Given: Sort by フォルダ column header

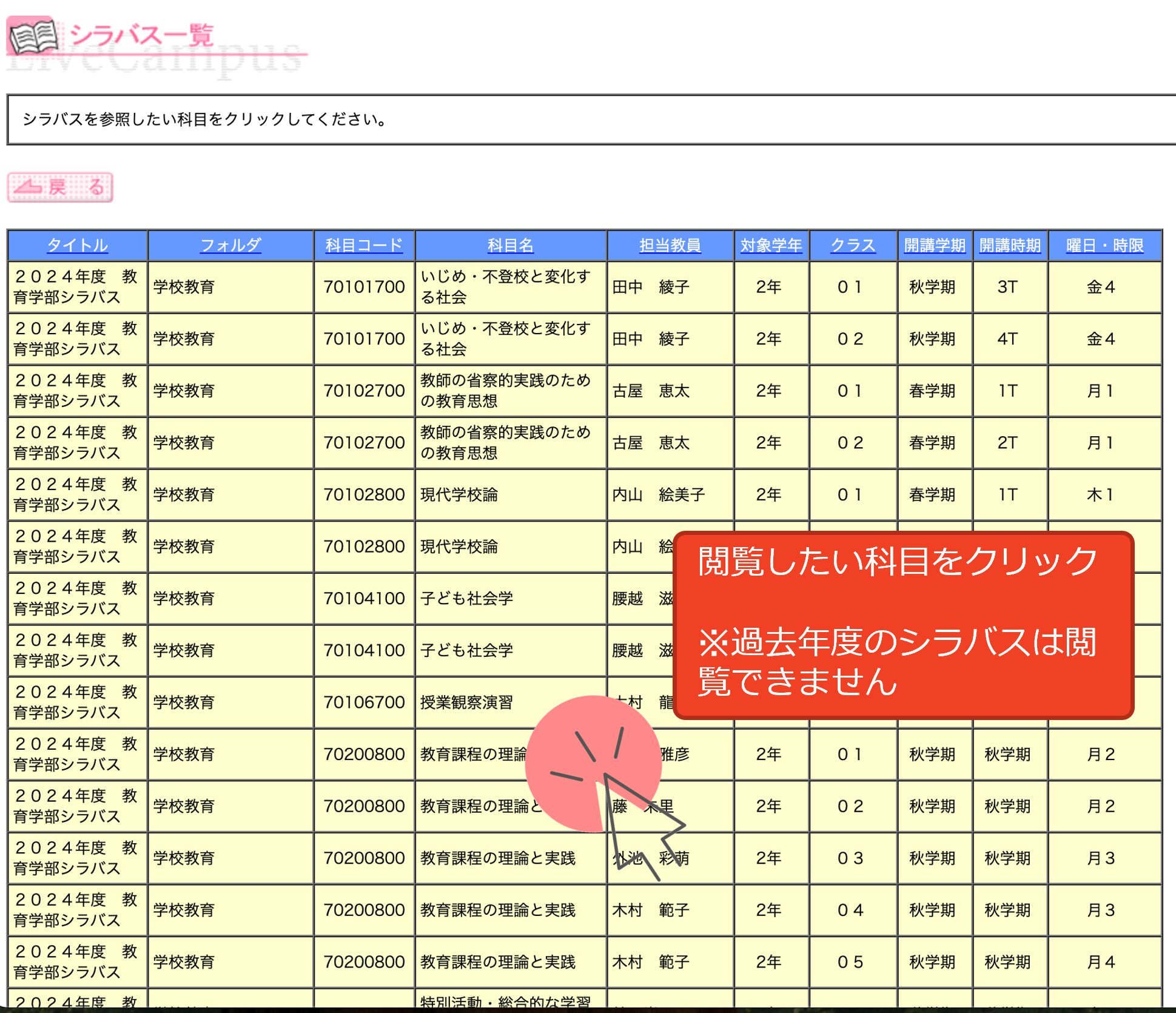Looking at the screenshot, I should point(230,245).
